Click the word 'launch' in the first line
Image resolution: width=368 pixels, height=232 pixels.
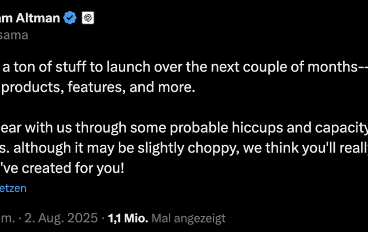pyautogui.click(x=128, y=67)
